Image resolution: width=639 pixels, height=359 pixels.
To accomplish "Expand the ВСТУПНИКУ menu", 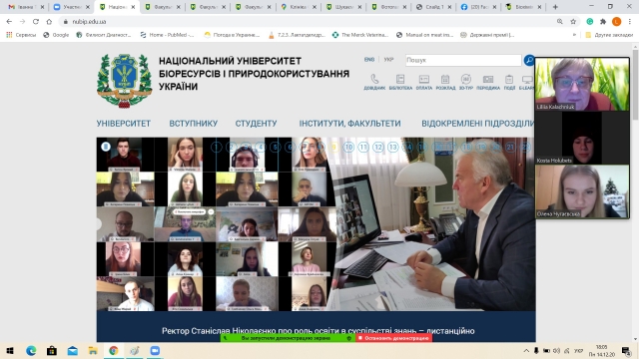I will point(193,124).
